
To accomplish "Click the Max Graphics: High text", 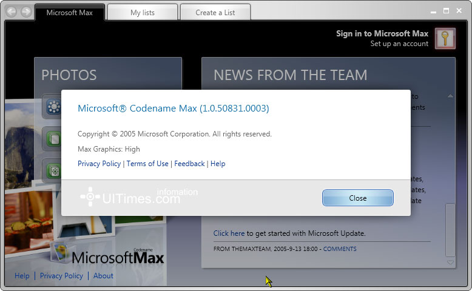I will coord(109,149).
